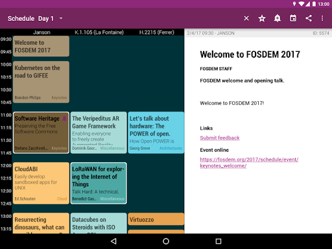Select the Software Heritage session
This screenshot has height=249, width=332.
[41, 133]
